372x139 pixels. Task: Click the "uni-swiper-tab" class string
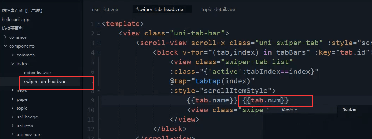pos(289,43)
